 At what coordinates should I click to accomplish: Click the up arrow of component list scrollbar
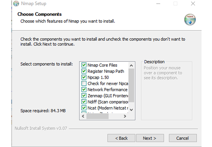[x=131, y=66]
